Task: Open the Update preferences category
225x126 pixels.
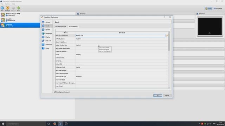Action: [x=47, y=29]
